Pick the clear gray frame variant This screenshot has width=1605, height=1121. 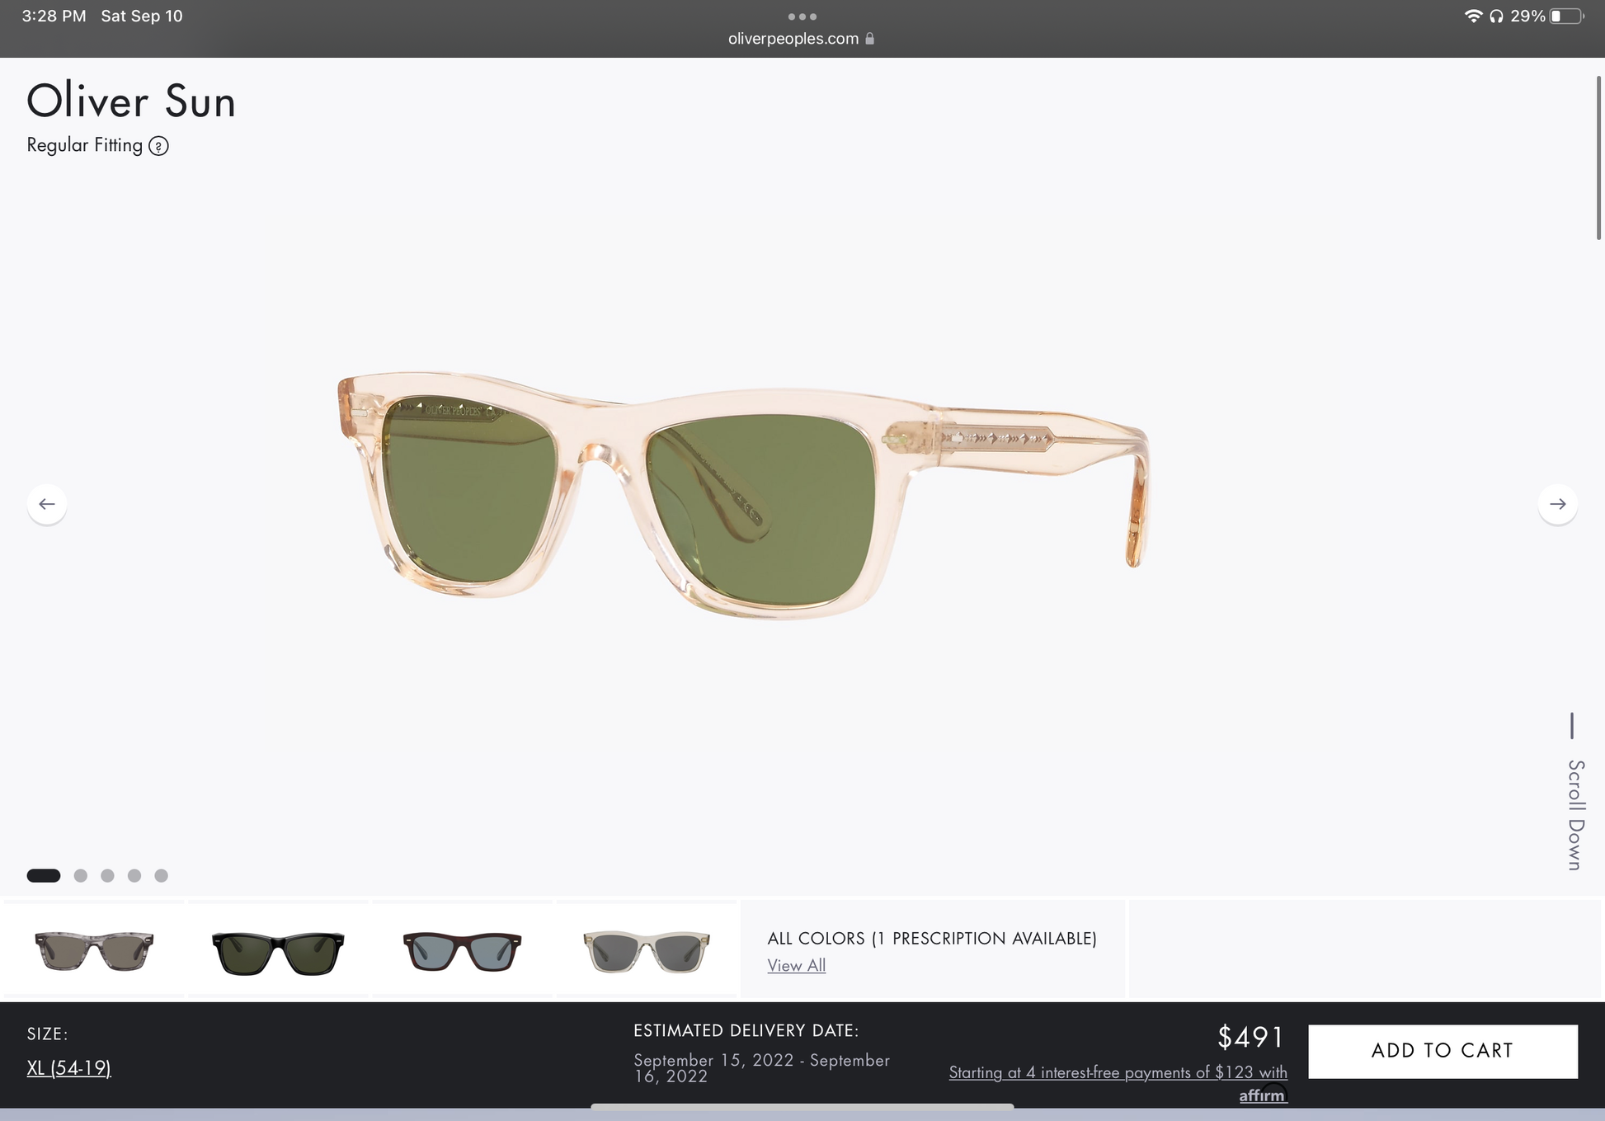(x=646, y=951)
